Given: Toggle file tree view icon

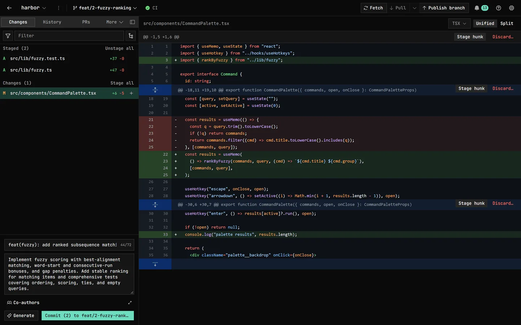Looking at the screenshot, I should point(131,36).
